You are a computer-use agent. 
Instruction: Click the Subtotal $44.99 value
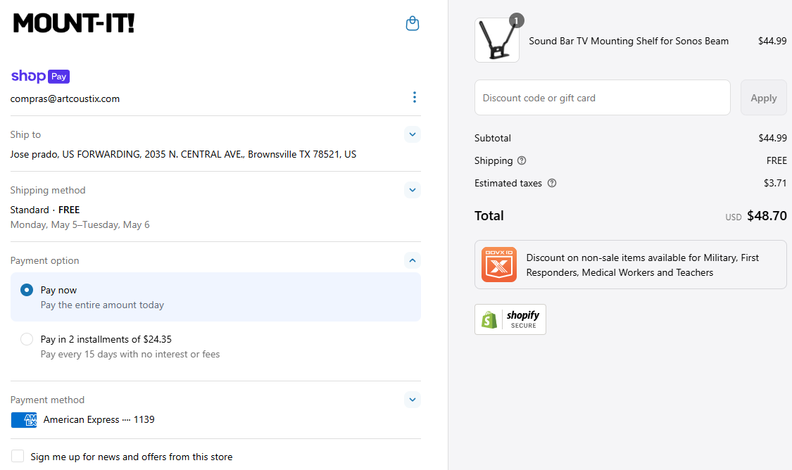[772, 139]
